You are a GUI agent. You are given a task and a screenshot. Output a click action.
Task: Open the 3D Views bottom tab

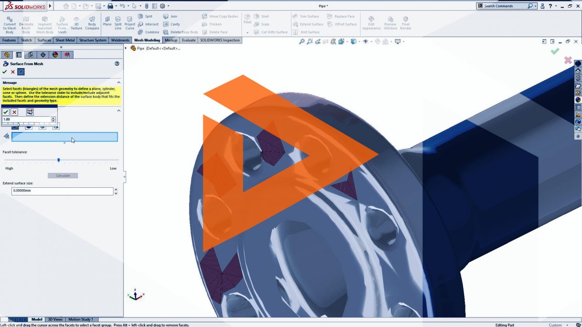55,319
